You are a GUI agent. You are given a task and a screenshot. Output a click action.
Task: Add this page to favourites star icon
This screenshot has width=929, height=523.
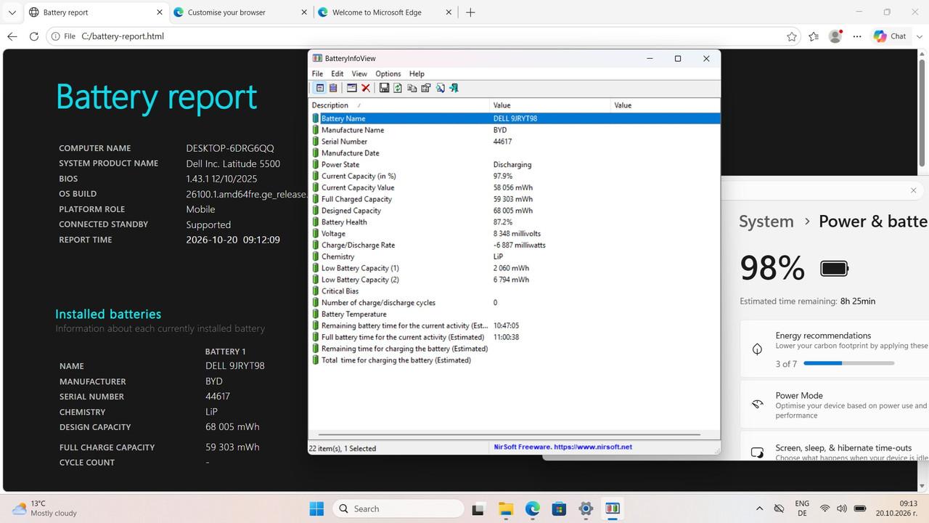(792, 36)
